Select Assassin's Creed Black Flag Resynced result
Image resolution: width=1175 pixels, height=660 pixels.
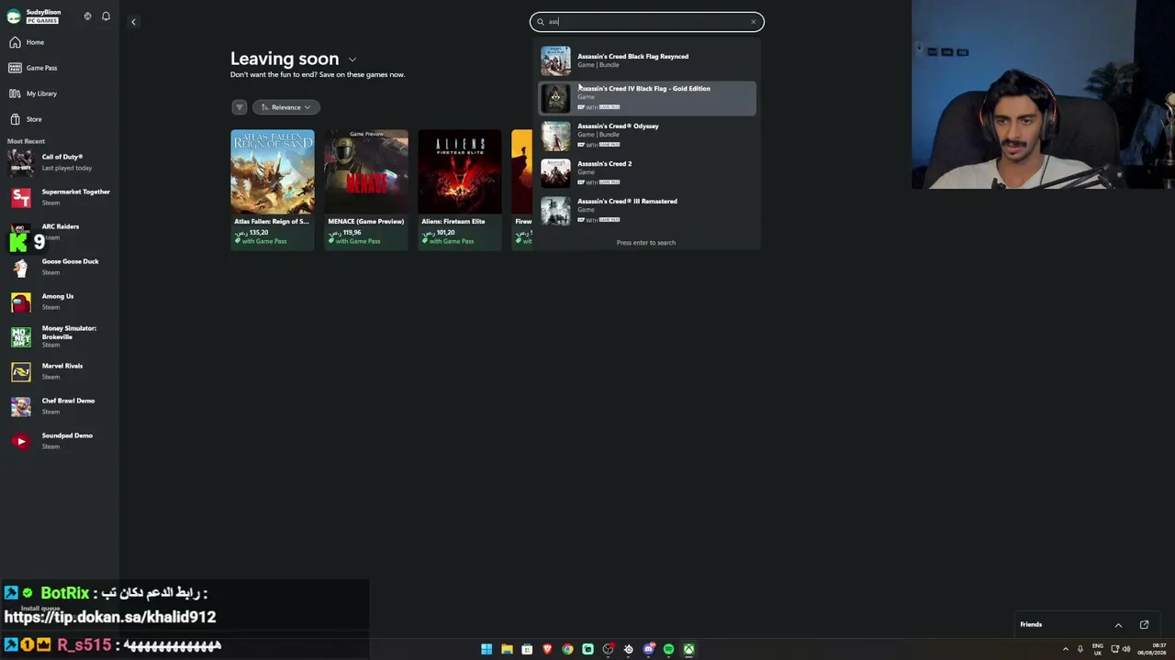pos(646,60)
